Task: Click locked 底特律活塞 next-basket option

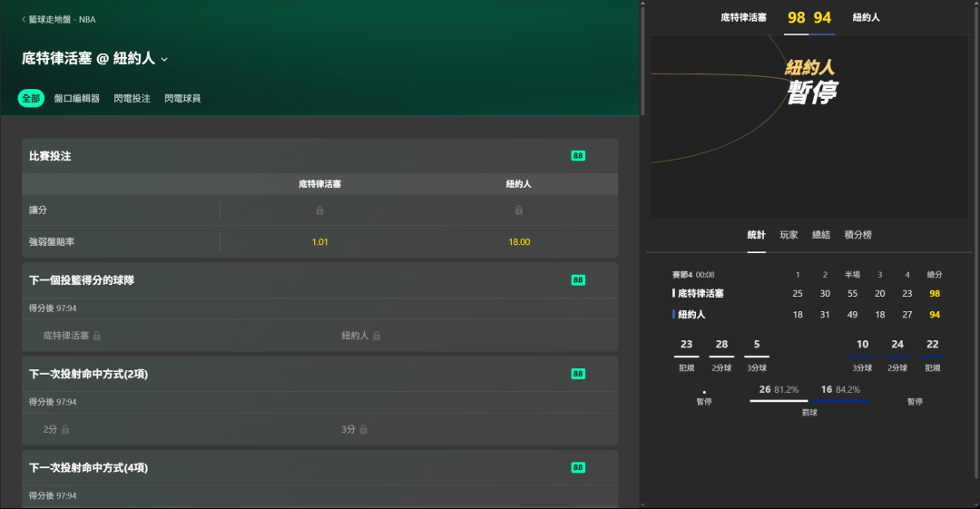Action: pyautogui.click(x=72, y=336)
